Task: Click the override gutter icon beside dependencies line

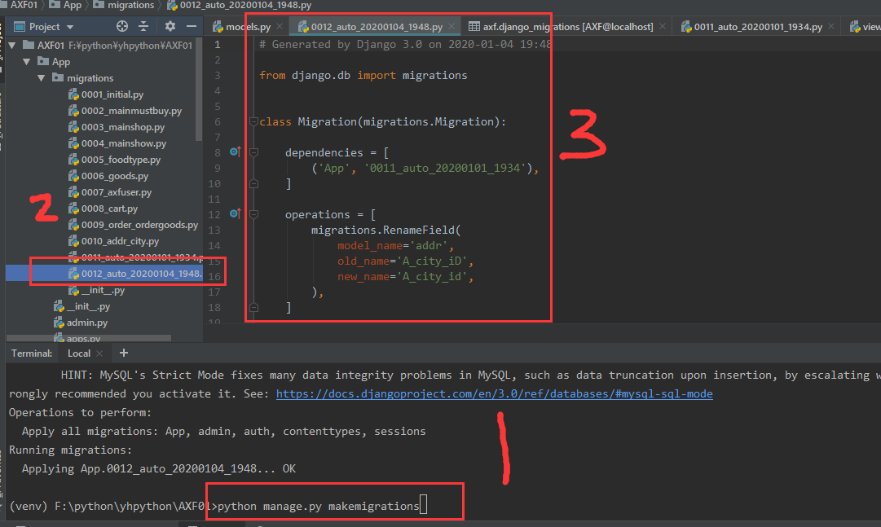Action: pyautogui.click(x=234, y=152)
